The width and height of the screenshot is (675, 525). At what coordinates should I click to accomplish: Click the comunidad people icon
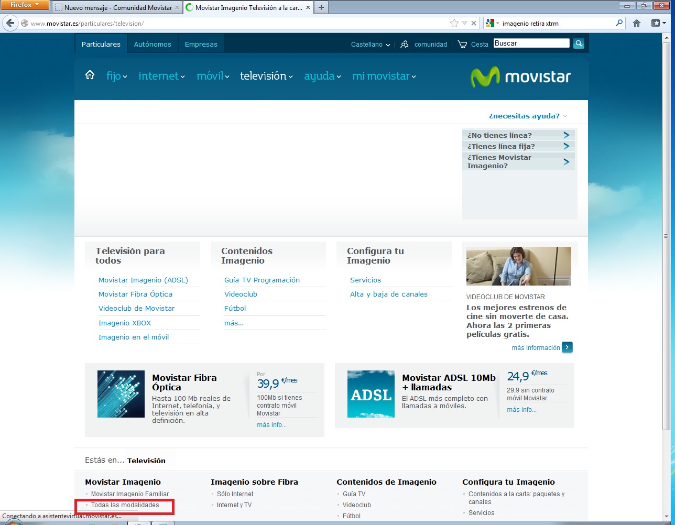[x=405, y=45]
